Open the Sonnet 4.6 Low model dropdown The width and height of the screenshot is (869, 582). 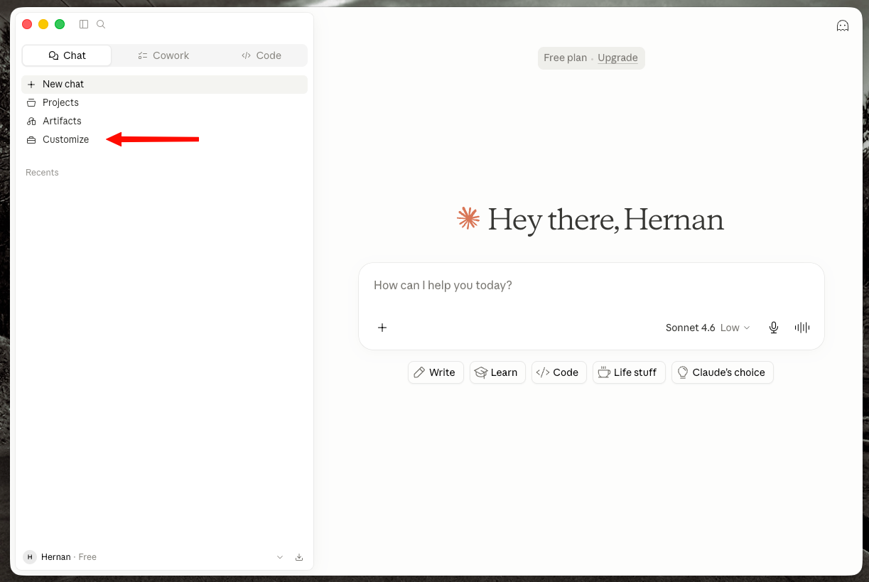coord(708,328)
